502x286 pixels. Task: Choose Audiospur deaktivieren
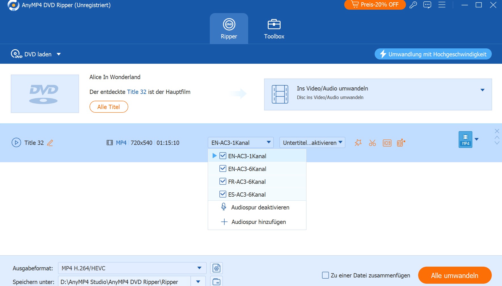257,207
